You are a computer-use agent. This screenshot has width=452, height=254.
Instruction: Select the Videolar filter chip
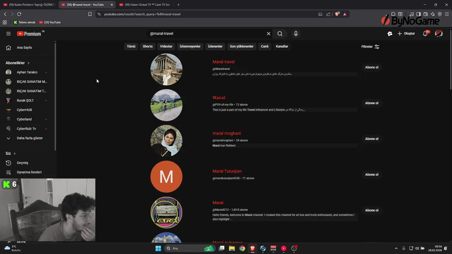click(x=166, y=47)
